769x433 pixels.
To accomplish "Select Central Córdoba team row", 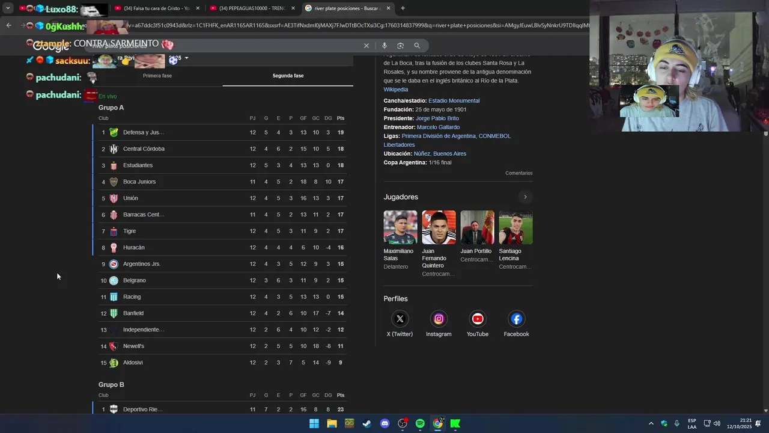I will pos(222,149).
